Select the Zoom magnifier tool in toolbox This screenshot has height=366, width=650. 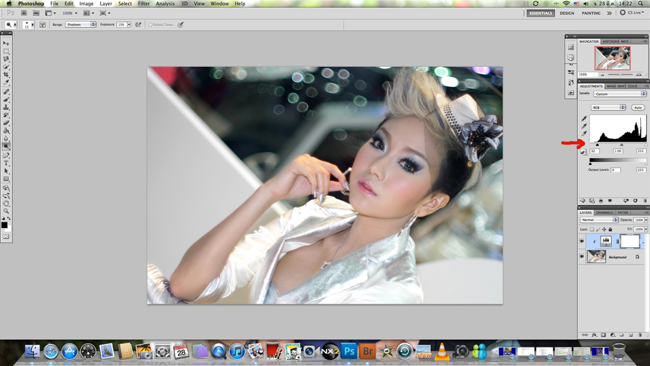(6, 211)
